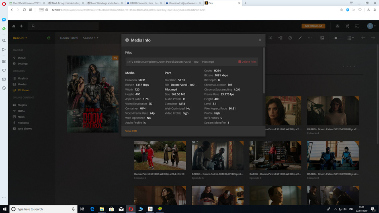The image size is (379, 213).
Task: Go to Plex home icon
Action: [14, 26]
